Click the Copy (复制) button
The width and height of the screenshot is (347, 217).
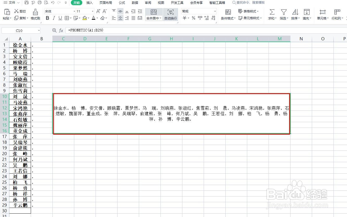(x=21, y=18)
